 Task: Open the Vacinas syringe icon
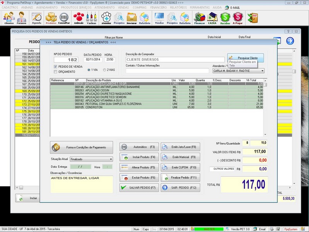point(92,18)
